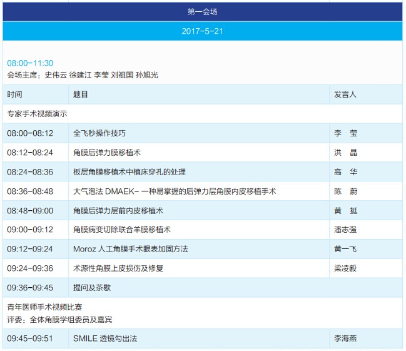Viewport: 406px width, 351px height.
Task: Click the 板层角膜移植术中植床穿孔的处理 title
Action: tap(129, 172)
